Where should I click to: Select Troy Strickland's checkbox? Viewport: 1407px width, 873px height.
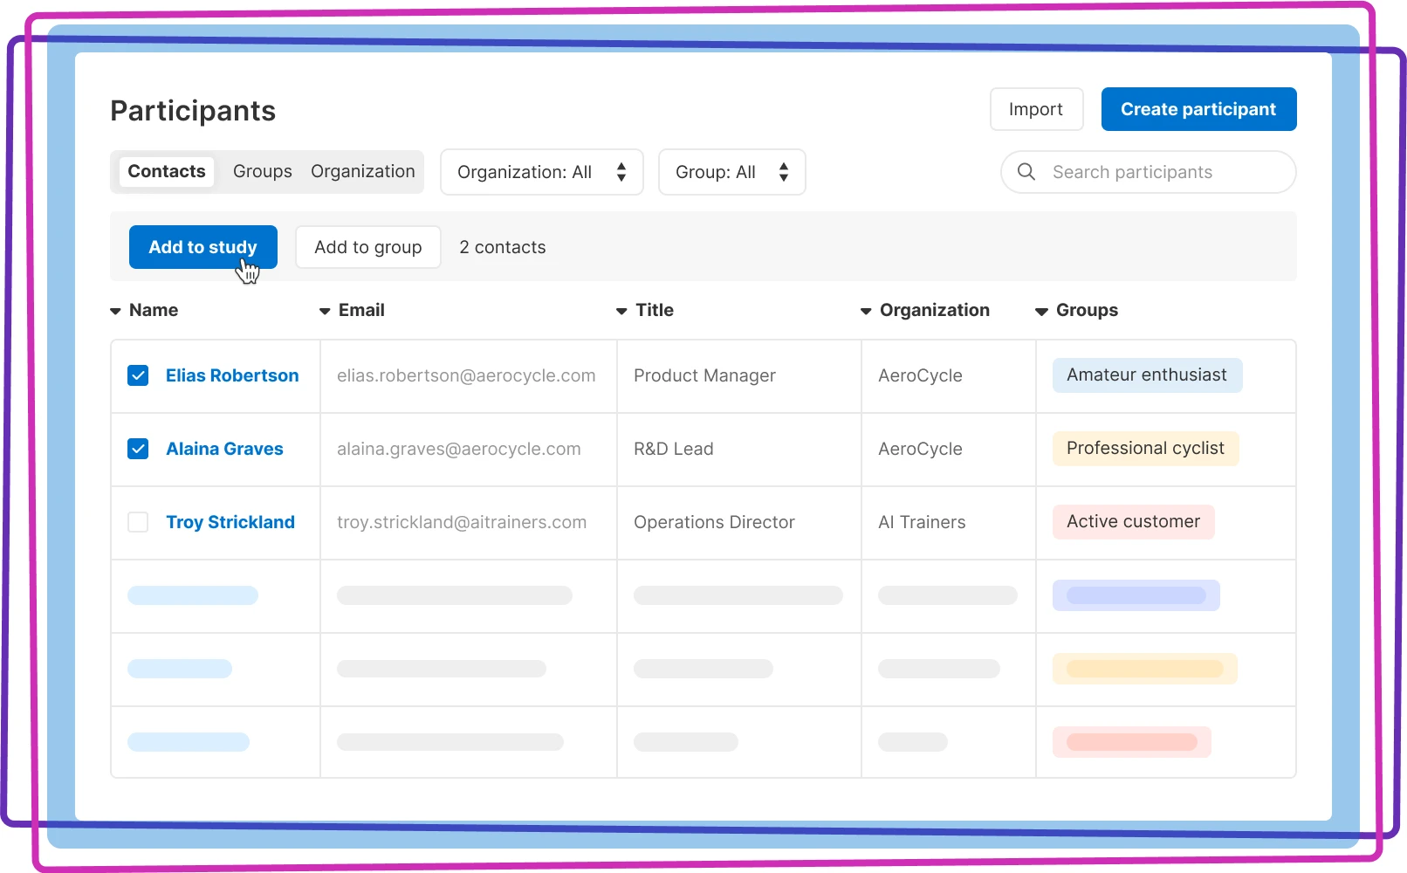(138, 522)
